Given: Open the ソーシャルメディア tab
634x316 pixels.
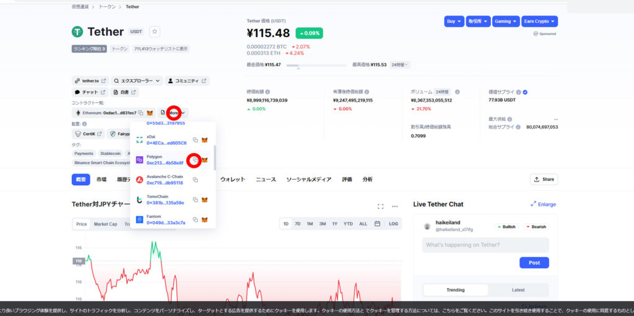Looking at the screenshot, I should click(309, 179).
